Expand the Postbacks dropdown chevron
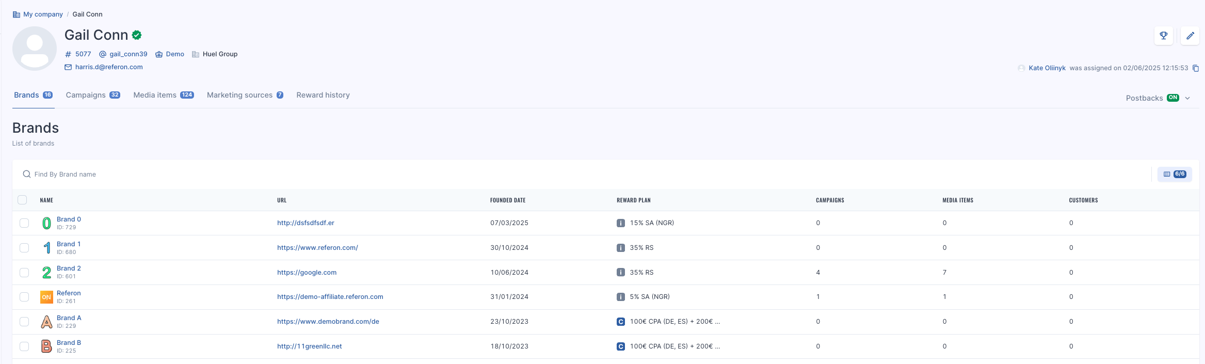Viewport: 1205px width, 364px height. coord(1187,98)
